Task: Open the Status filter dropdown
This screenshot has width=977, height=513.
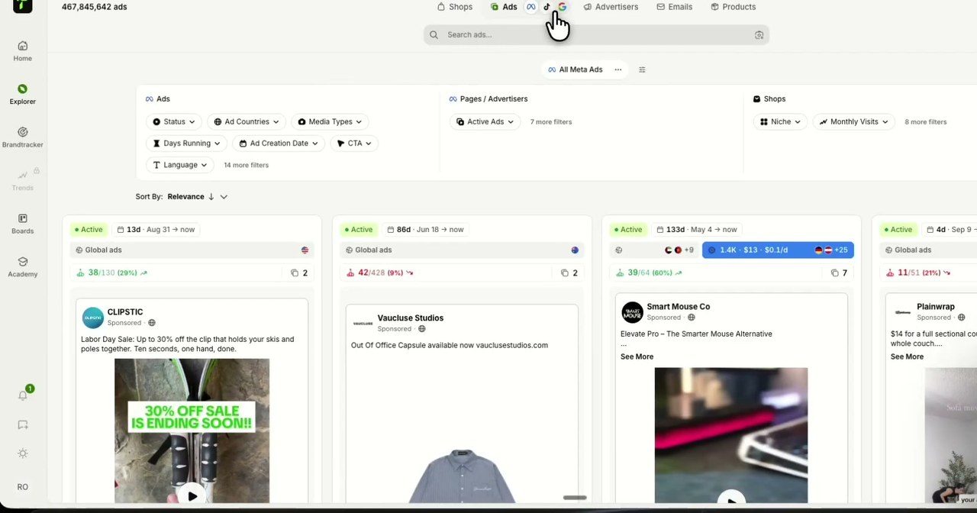Action: 173,121
